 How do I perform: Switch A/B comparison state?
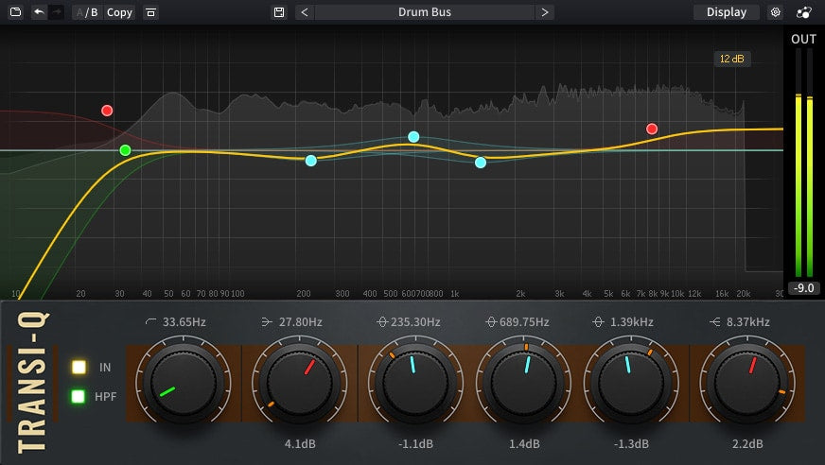tap(87, 12)
